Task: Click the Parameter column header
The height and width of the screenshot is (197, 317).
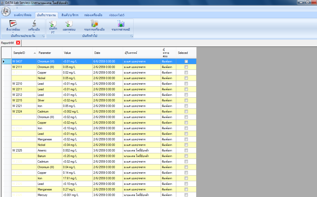Action: point(45,53)
